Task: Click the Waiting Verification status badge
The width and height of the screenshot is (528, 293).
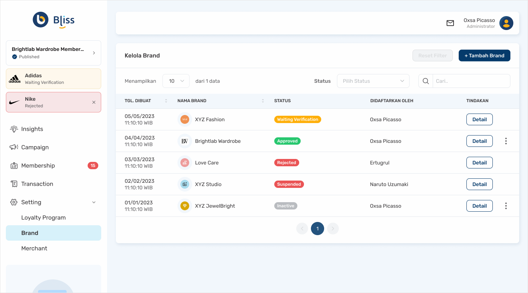Action: click(x=298, y=119)
